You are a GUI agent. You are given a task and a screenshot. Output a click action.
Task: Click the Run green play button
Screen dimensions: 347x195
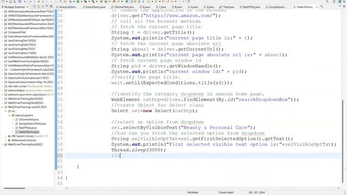click(78, 2)
